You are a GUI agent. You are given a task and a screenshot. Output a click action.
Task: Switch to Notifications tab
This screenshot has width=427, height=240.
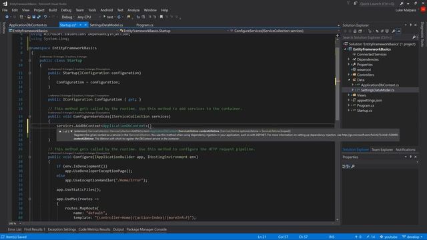[x=405, y=149]
